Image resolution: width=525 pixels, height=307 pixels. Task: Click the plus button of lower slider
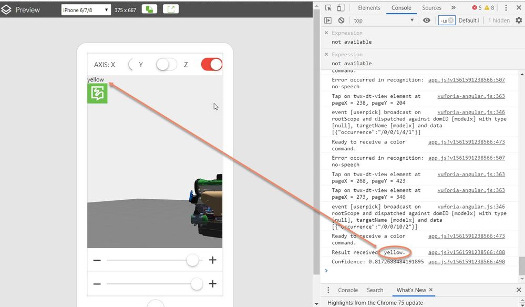213,284
